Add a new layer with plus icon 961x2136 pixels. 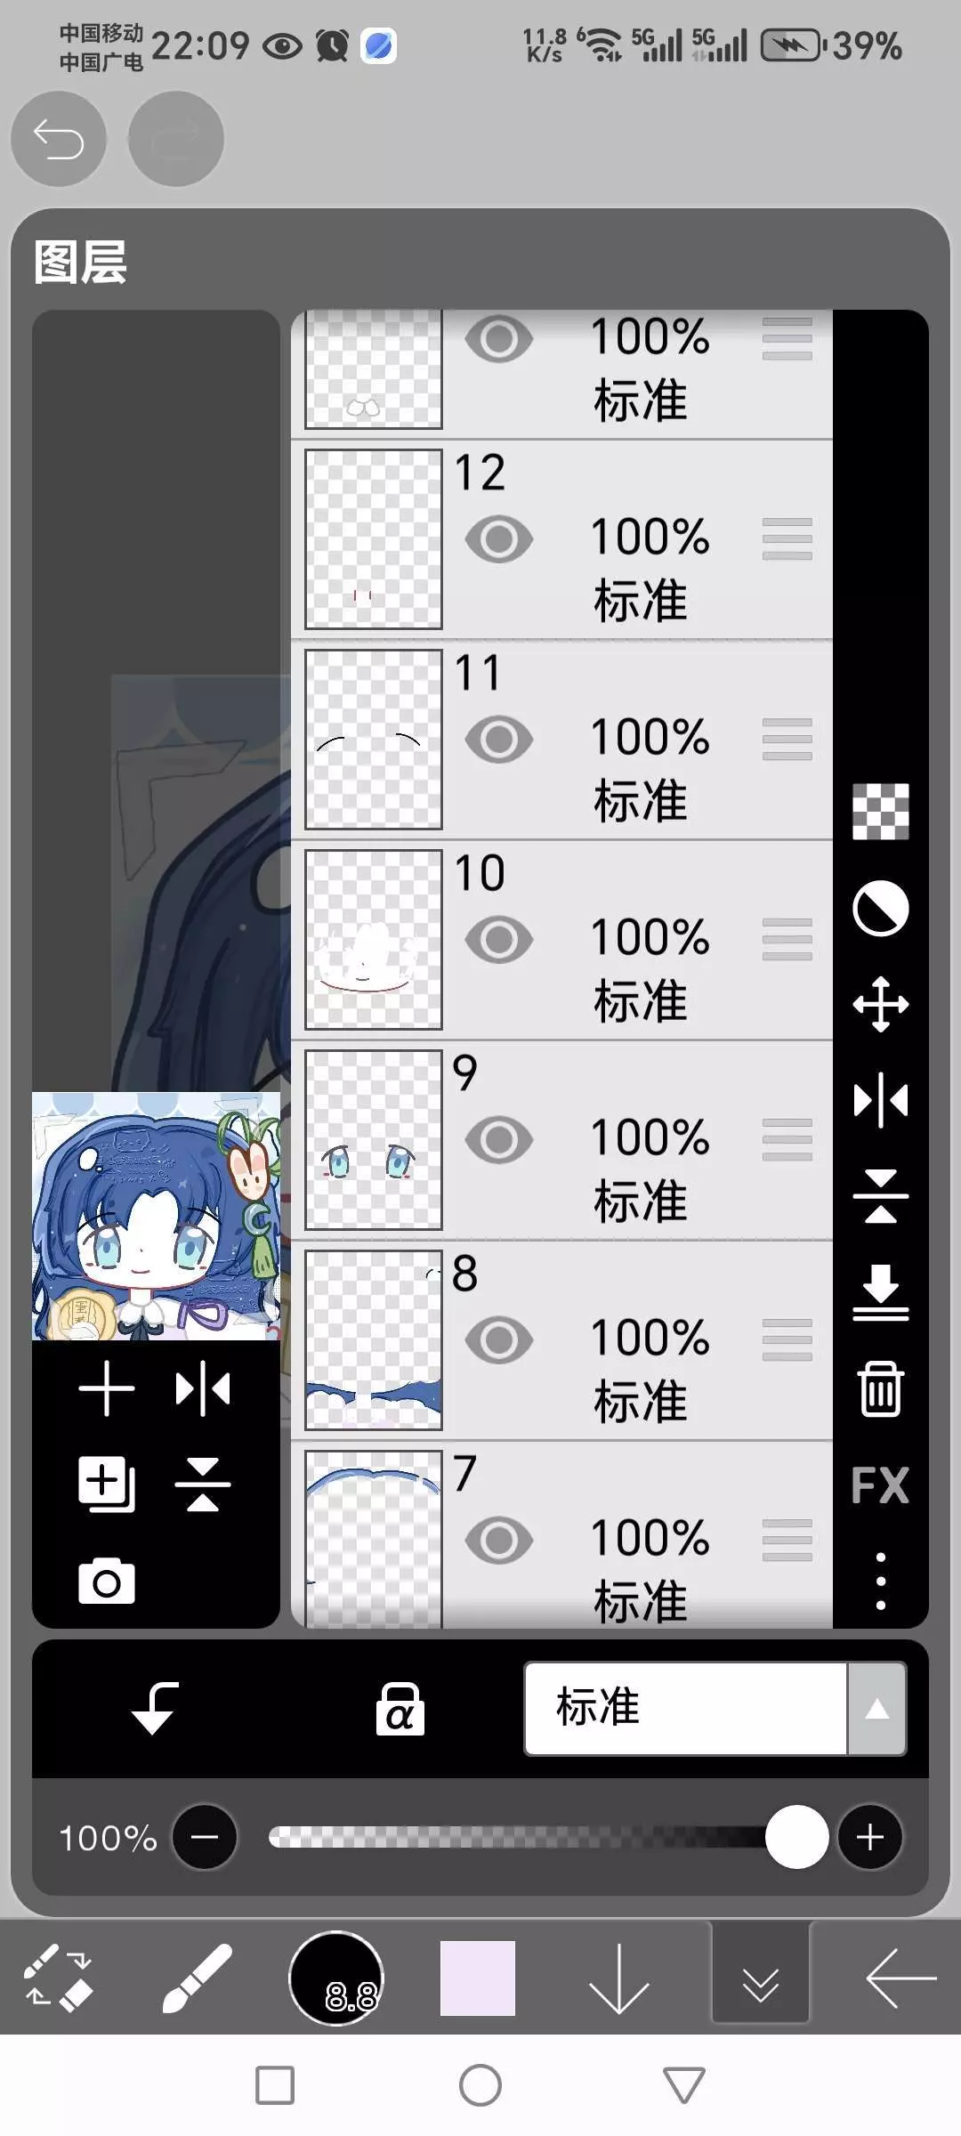107,1388
